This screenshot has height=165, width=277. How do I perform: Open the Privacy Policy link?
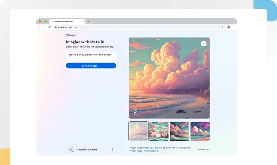click(x=136, y=151)
